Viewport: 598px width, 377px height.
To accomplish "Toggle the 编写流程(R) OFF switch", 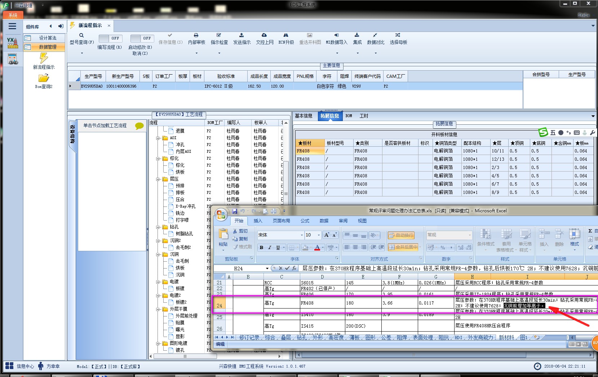I will coord(110,38).
